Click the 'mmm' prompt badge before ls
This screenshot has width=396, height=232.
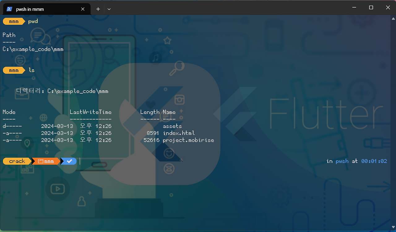point(14,70)
